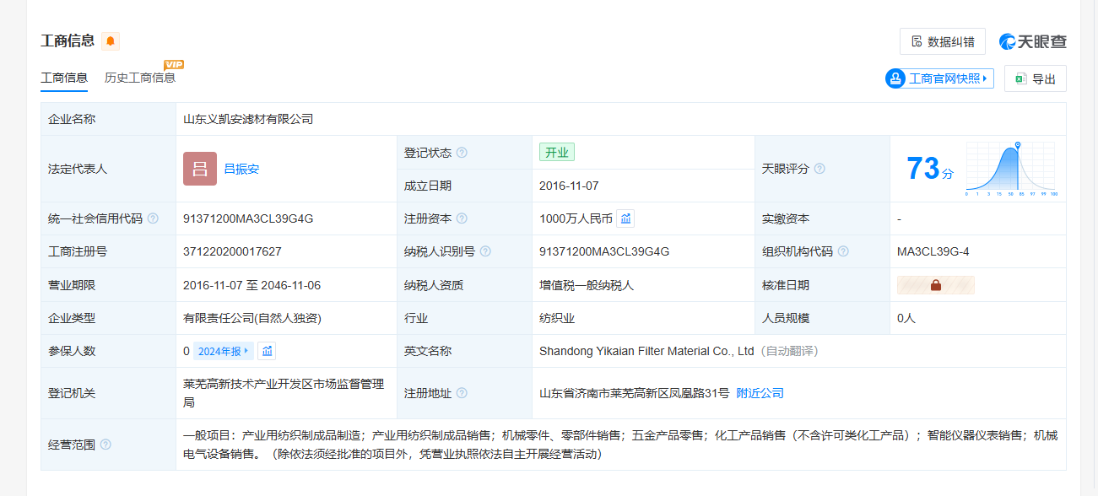Open the 工商官网快照 snapshot

pyautogui.click(x=939, y=78)
